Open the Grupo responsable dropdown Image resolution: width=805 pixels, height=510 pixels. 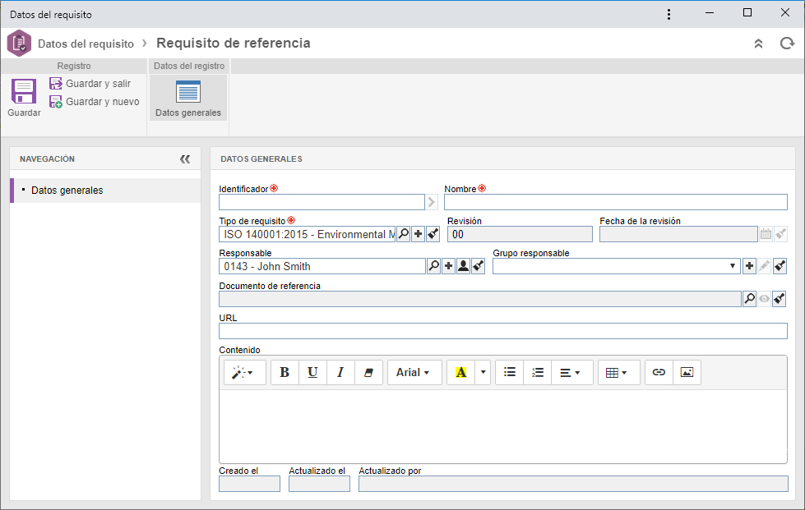point(732,266)
